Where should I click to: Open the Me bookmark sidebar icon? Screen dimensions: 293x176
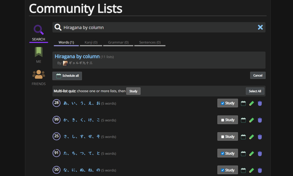tap(38, 52)
